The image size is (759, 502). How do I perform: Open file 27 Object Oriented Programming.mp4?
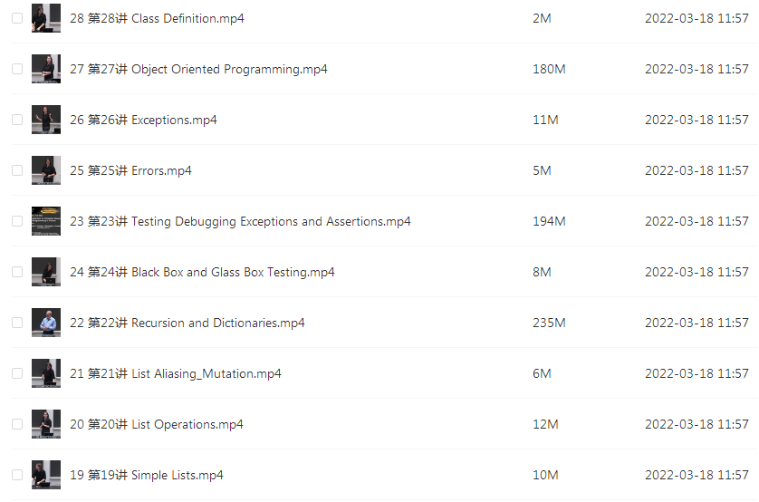(x=198, y=69)
